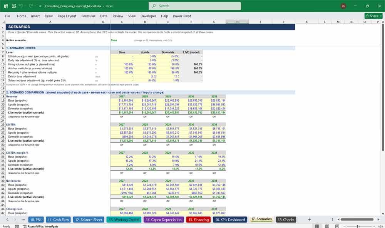
Task: Click the horizontal scroll left arrow
Action: (338, 220)
